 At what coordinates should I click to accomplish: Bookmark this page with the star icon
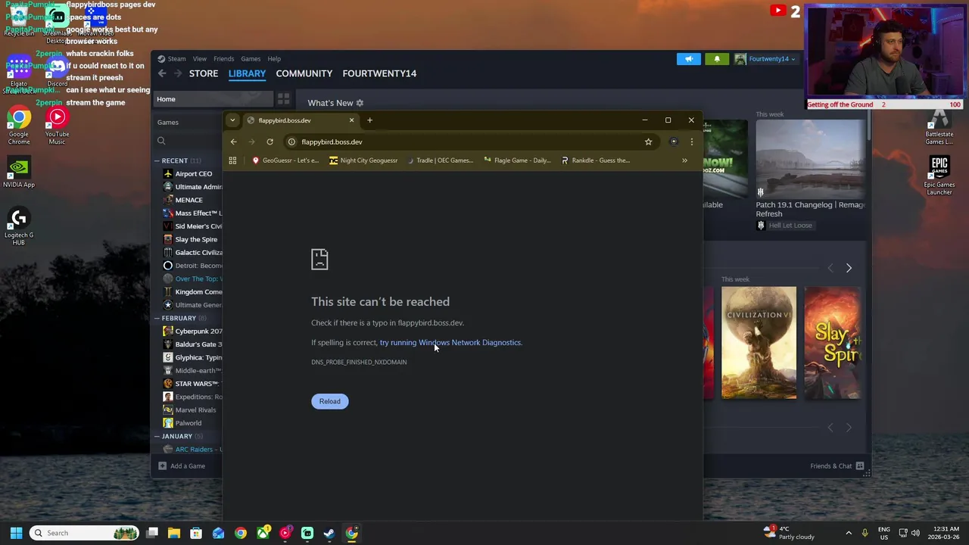click(648, 142)
